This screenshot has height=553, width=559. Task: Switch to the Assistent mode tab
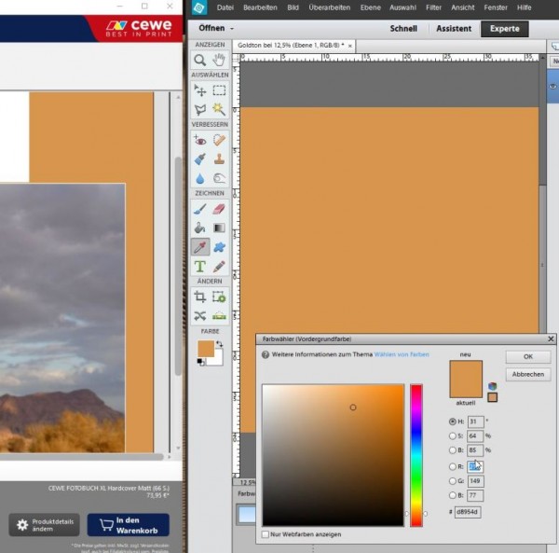click(x=451, y=29)
